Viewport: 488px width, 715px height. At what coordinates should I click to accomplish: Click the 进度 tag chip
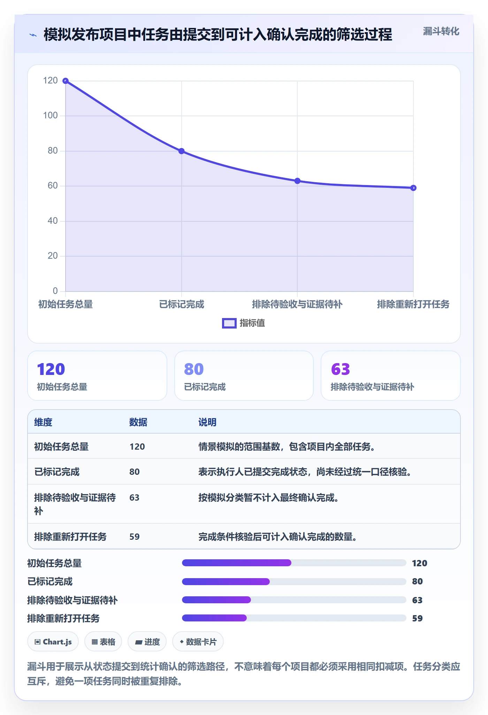147,642
